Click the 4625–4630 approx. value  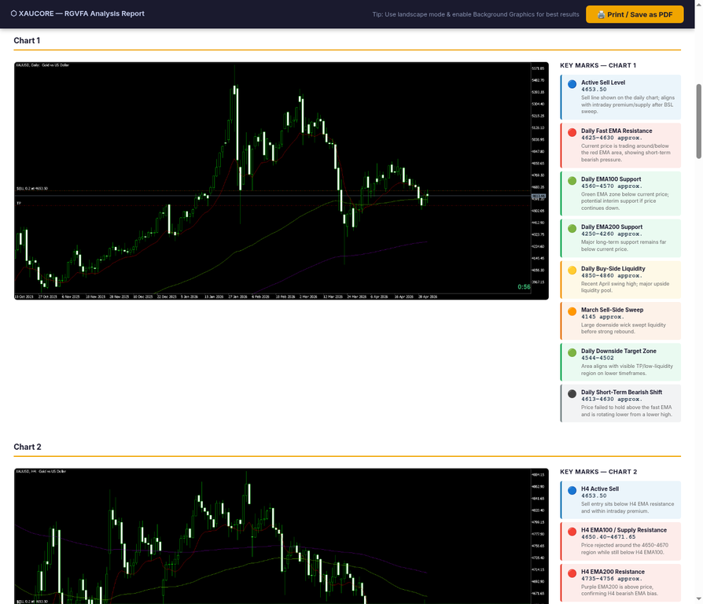pyautogui.click(x=612, y=138)
